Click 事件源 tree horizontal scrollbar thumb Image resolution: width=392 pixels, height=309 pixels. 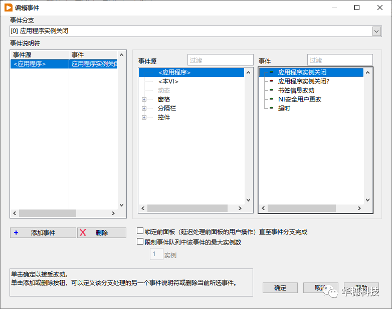(x=187, y=208)
